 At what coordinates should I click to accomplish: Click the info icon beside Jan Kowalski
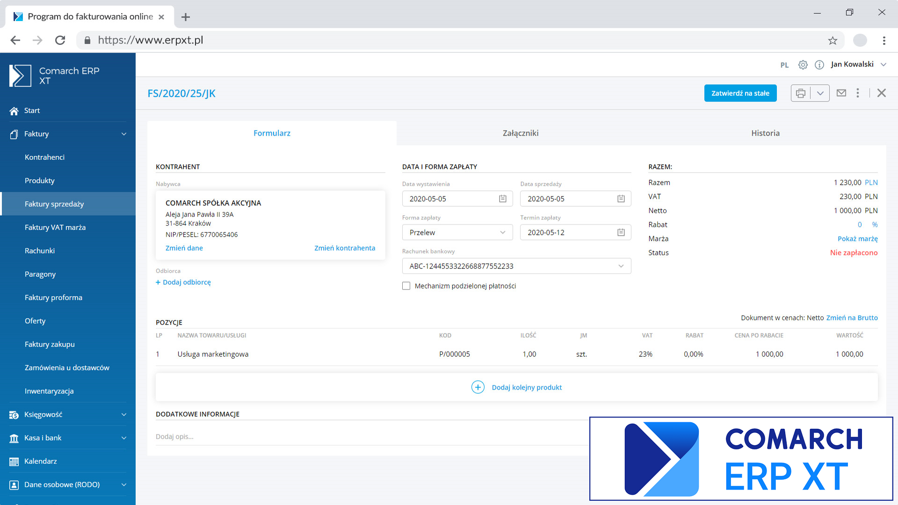(819, 65)
